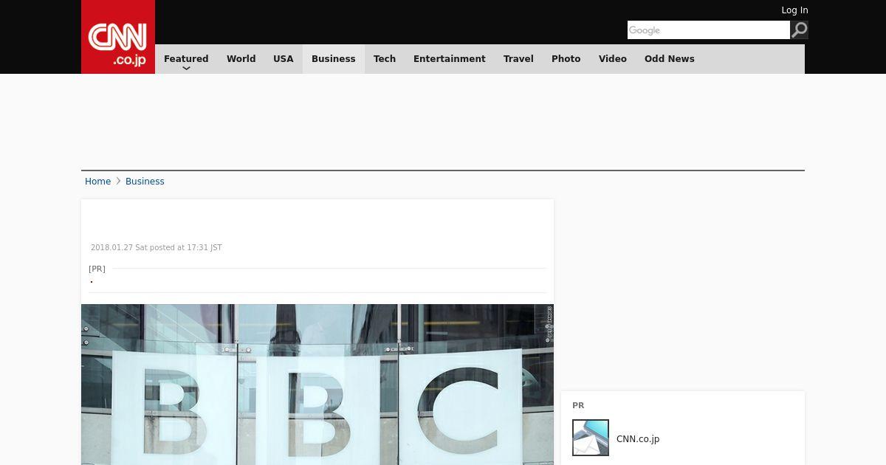
Task: Click the posted date 2018.01.27 text
Action: pyautogui.click(x=156, y=248)
